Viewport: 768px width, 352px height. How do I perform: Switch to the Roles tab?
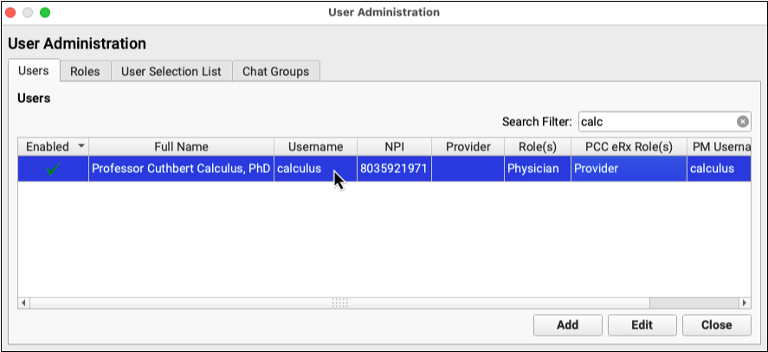point(85,72)
